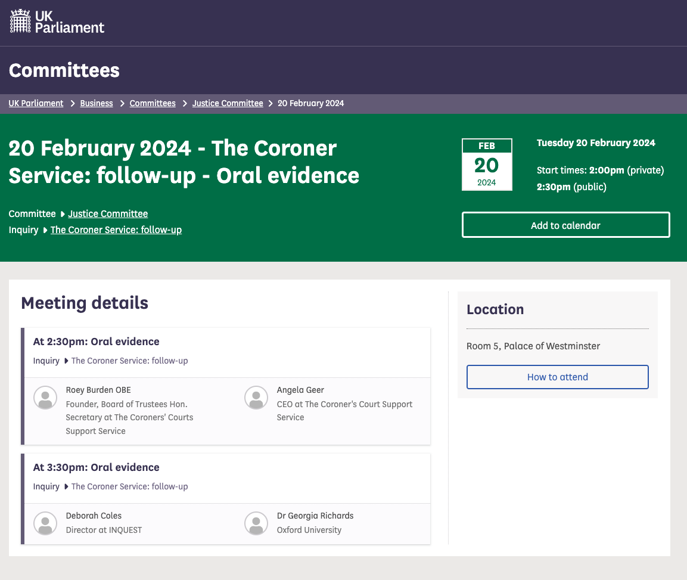Click 'Dr Georgia Richards' name
The image size is (687, 580).
315,516
